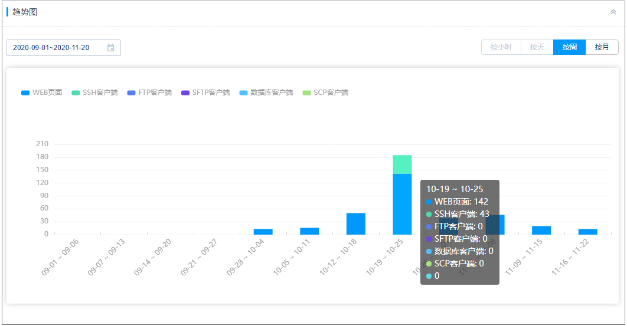The image size is (627, 326).
Task: Click x-axis label 10-12 ~ 10-18
Action: (x=338, y=257)
